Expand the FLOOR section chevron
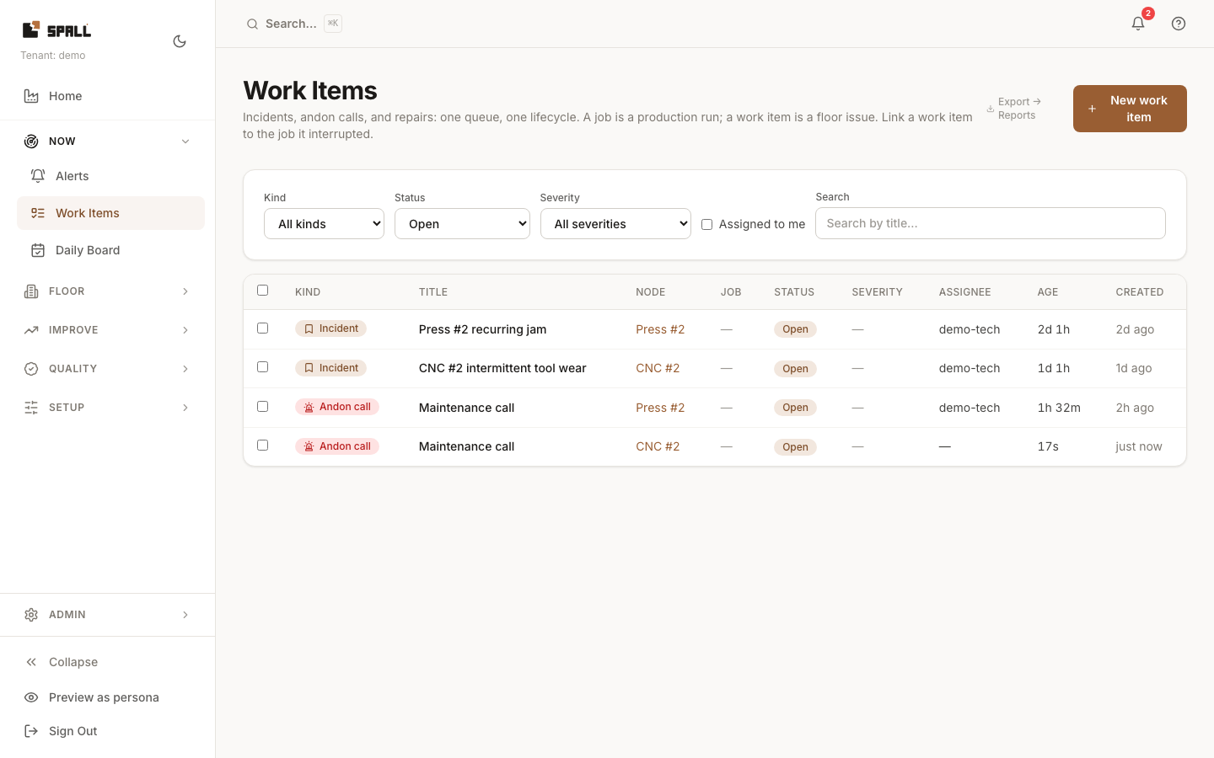The image size is (1214, 758). [185, 291]
